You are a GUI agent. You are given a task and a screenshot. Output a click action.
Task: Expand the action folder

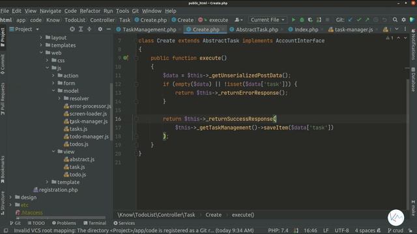[x=53, y=75]
